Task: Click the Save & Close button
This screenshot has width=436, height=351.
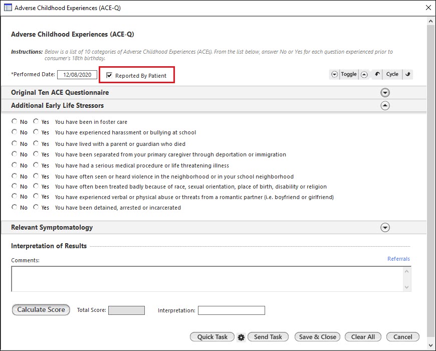Action: 317,337
